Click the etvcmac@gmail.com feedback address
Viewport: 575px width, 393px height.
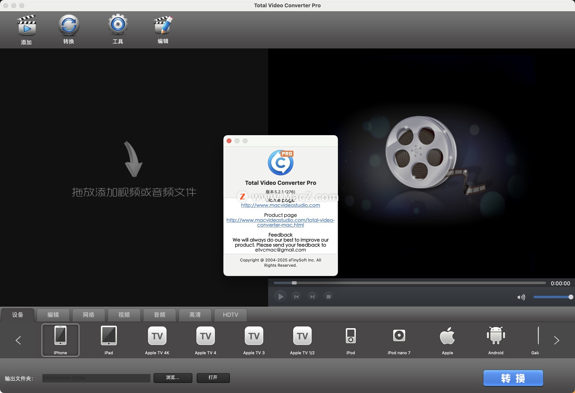(x=281, y=250)
